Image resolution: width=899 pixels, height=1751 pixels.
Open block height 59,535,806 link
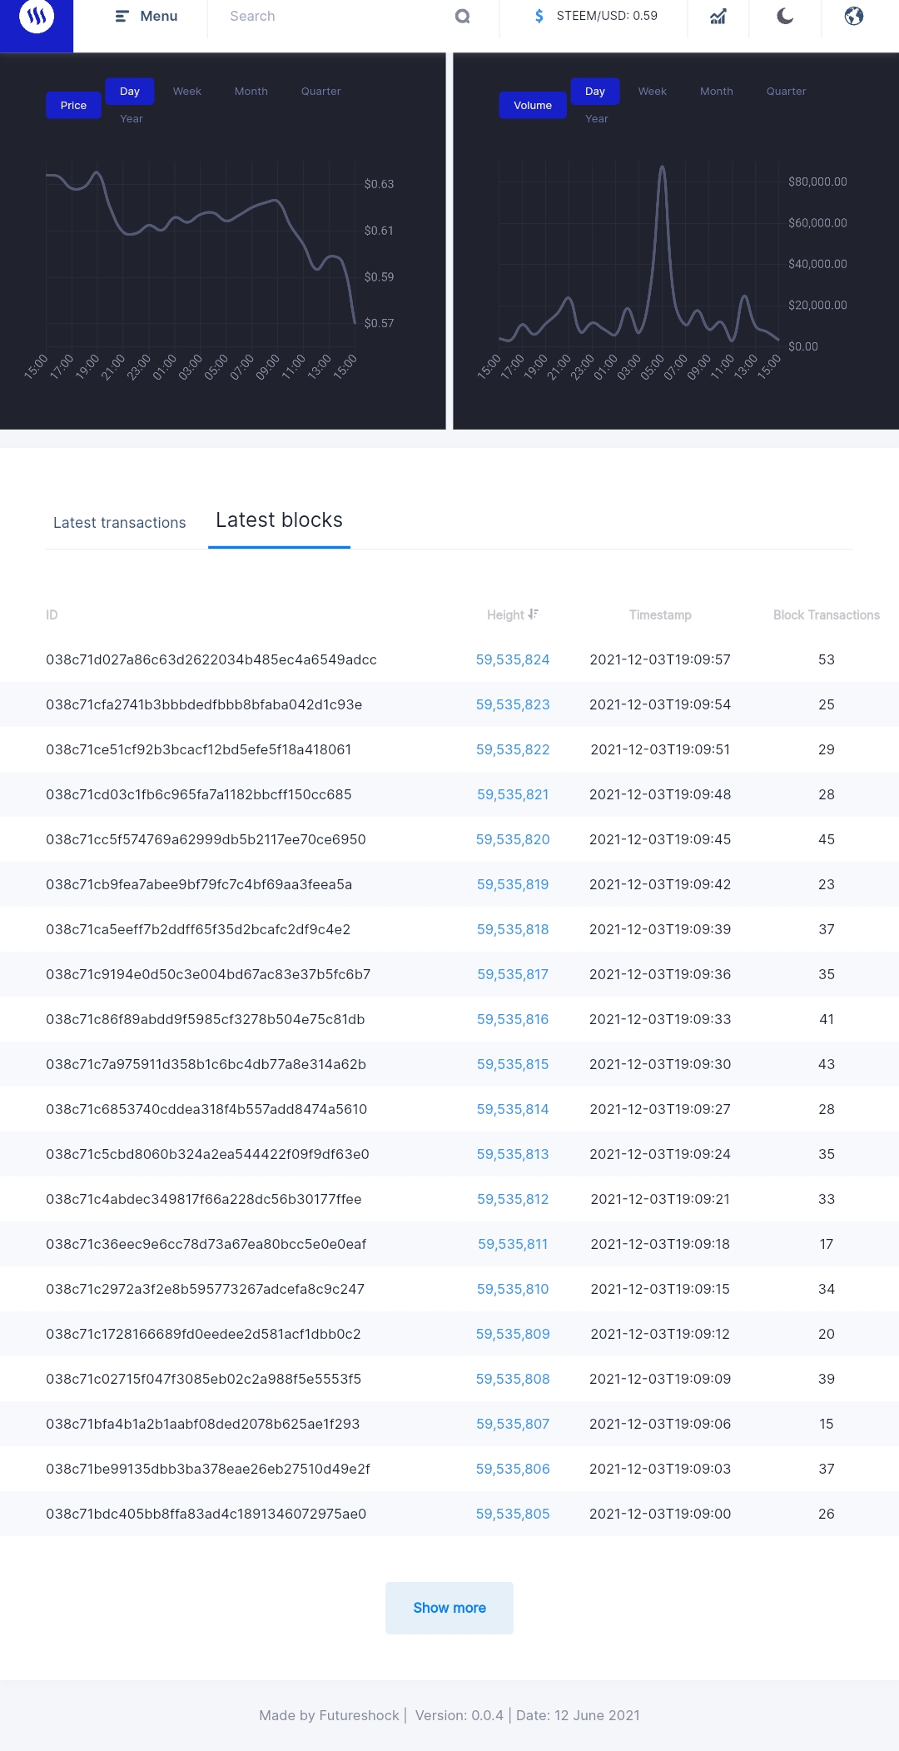[x=513, y=1469]
